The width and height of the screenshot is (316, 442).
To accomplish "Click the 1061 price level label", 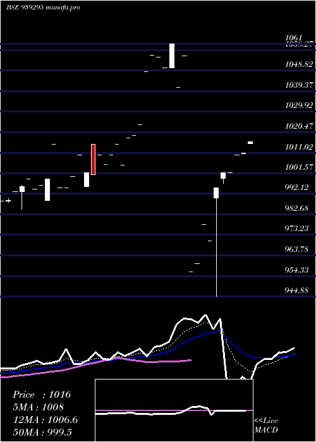I will (x=294, y=38).
